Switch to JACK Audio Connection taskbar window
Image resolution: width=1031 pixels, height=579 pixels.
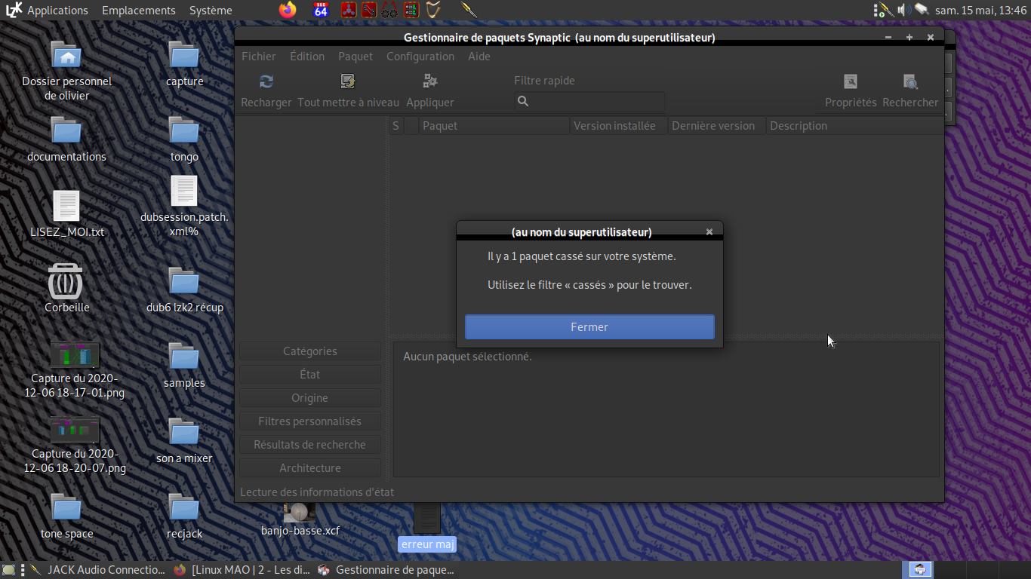[x=98, y=570]
